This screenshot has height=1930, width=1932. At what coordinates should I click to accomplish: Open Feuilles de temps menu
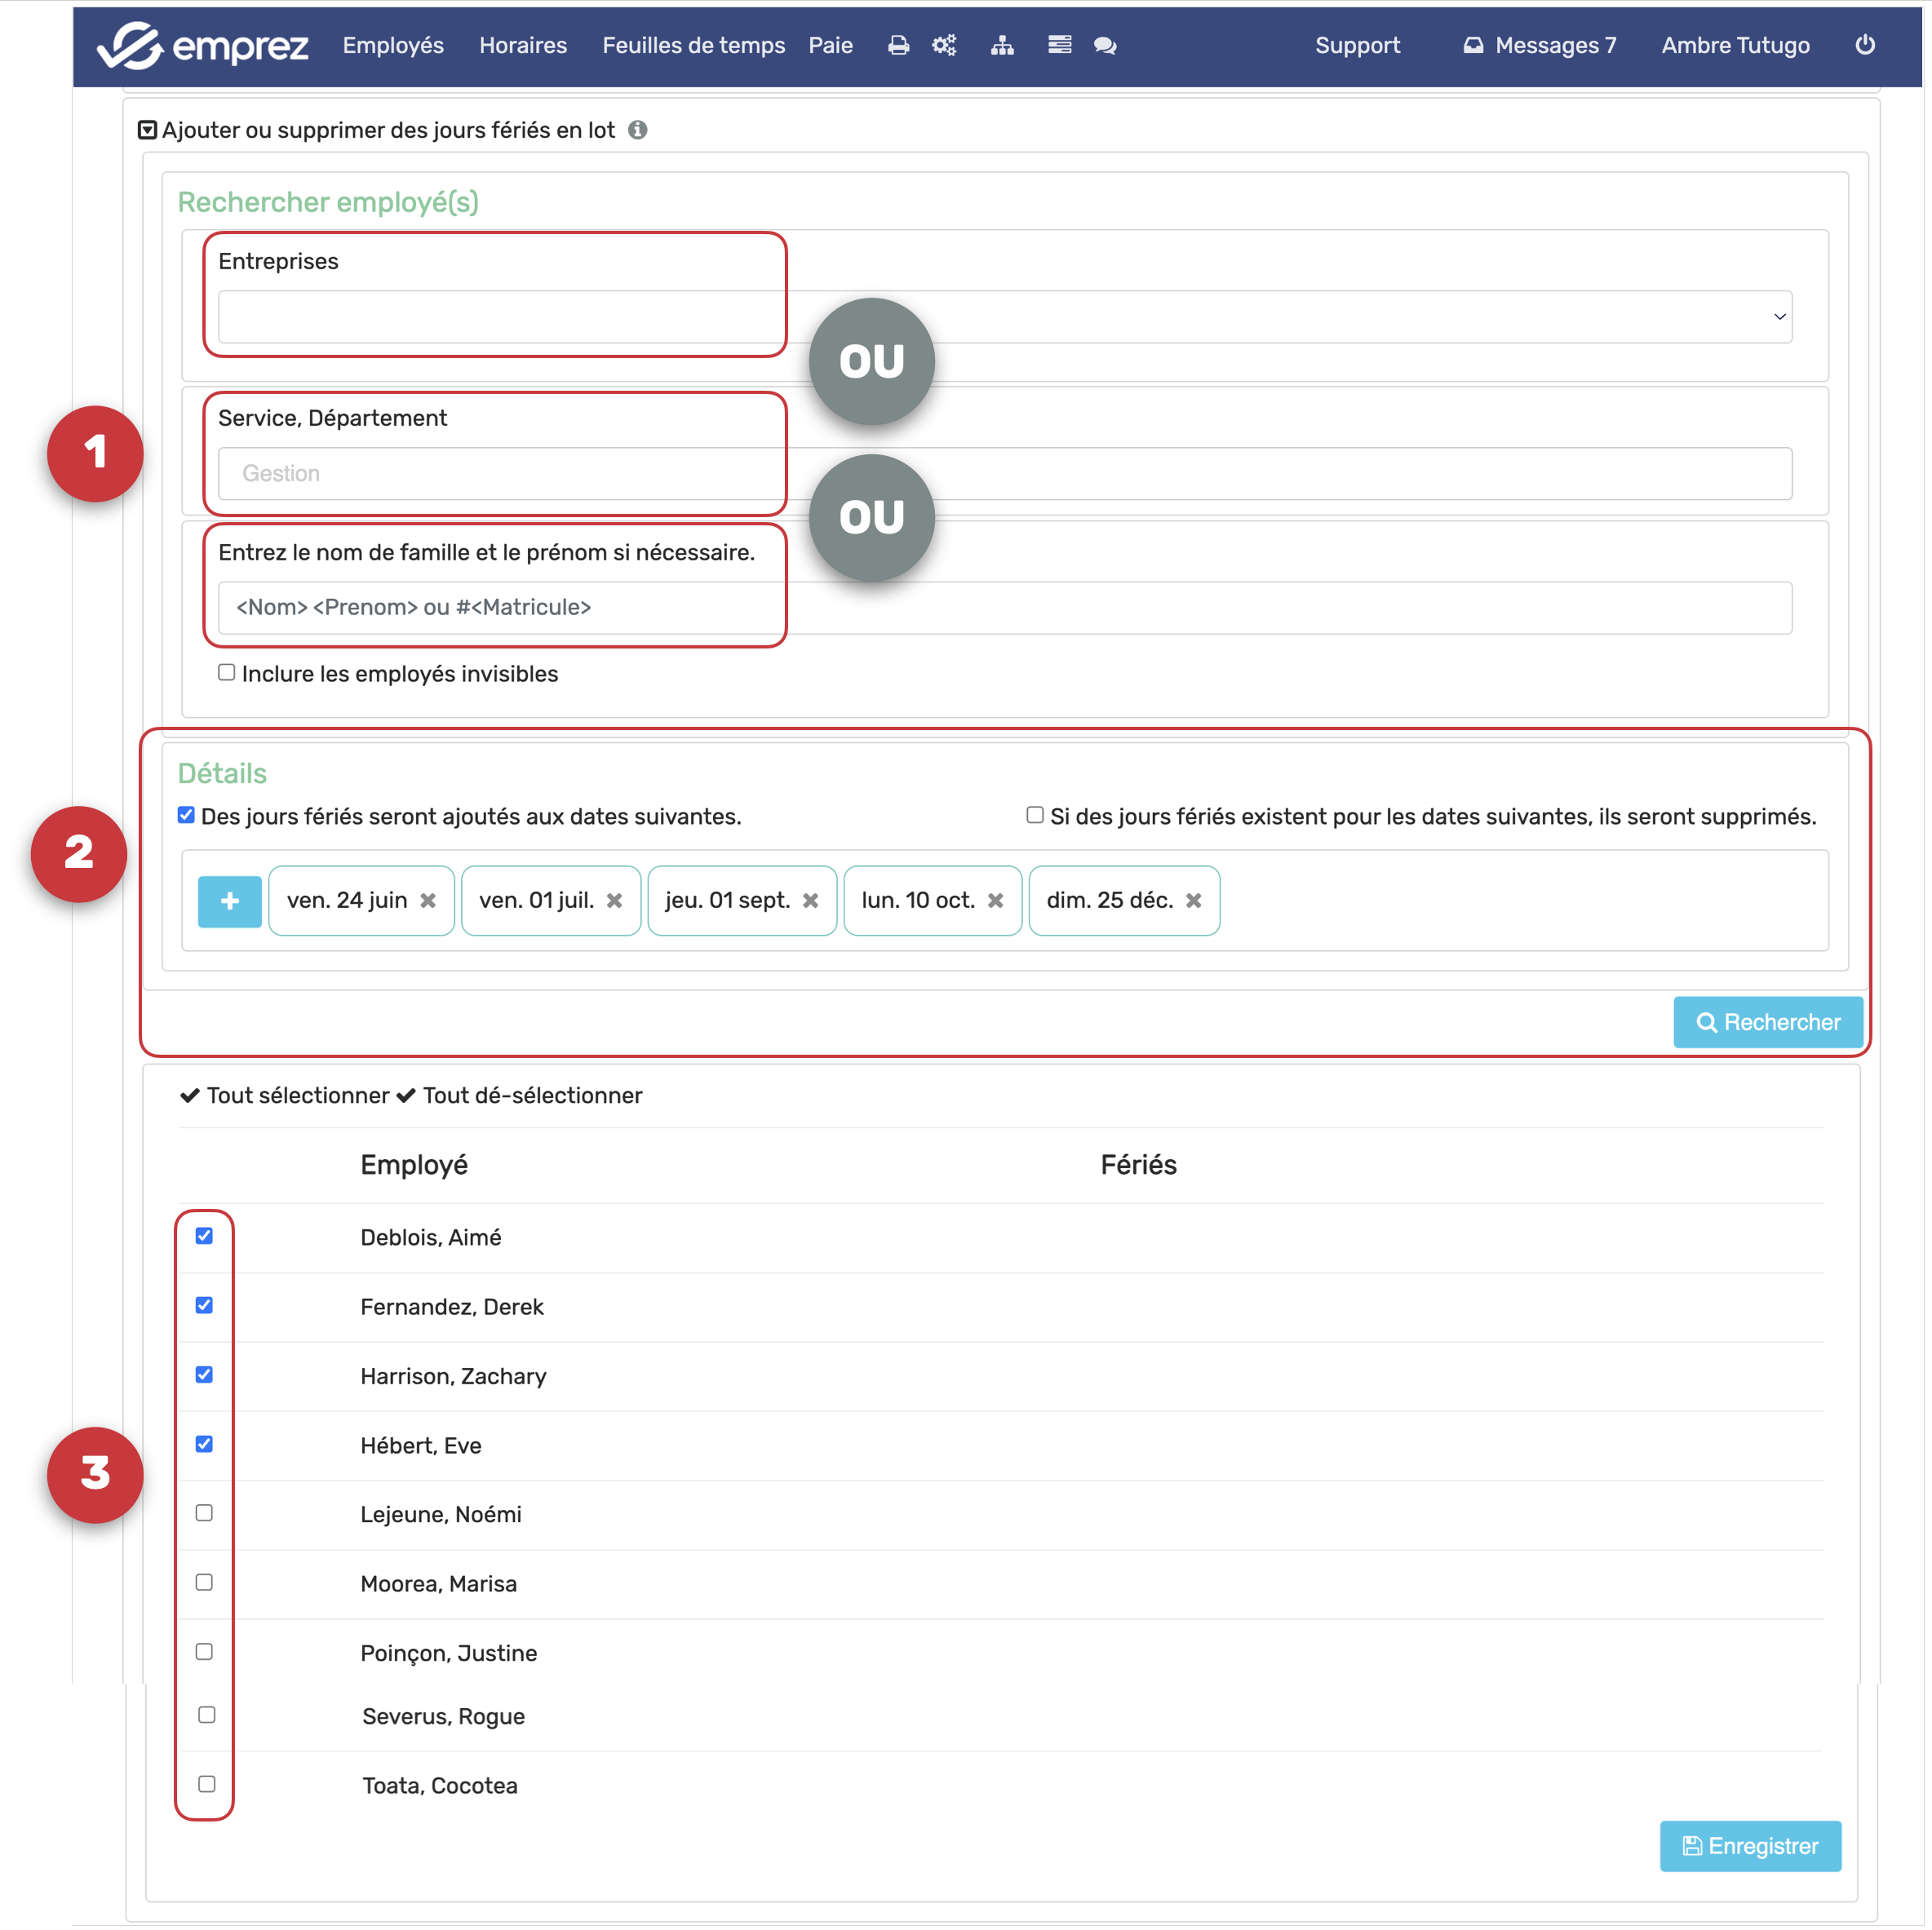693,45
